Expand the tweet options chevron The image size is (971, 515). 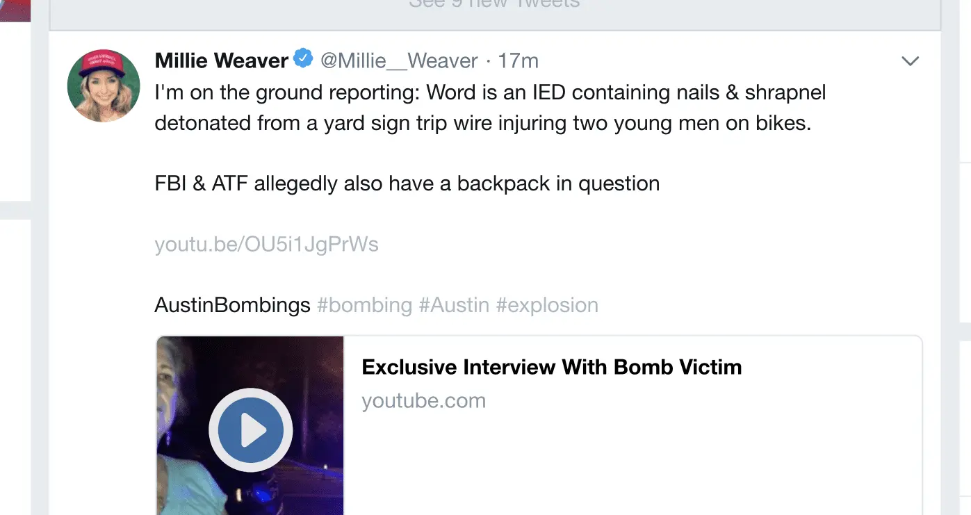pos(910,61)
